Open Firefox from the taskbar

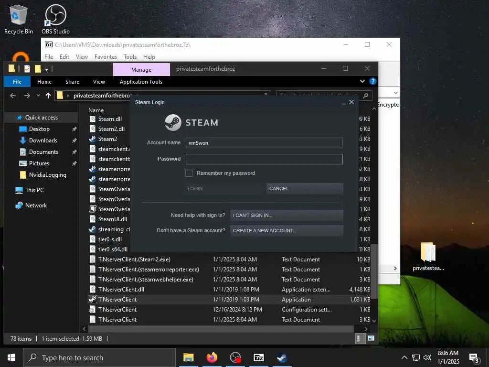212,357
